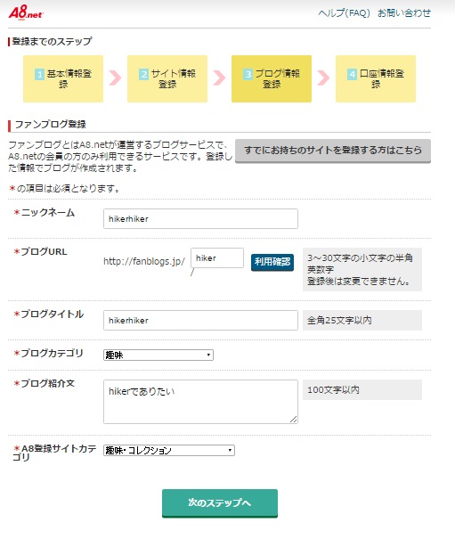Click the A8.net logo
The image size is (455, 539).
pos(26,13)
